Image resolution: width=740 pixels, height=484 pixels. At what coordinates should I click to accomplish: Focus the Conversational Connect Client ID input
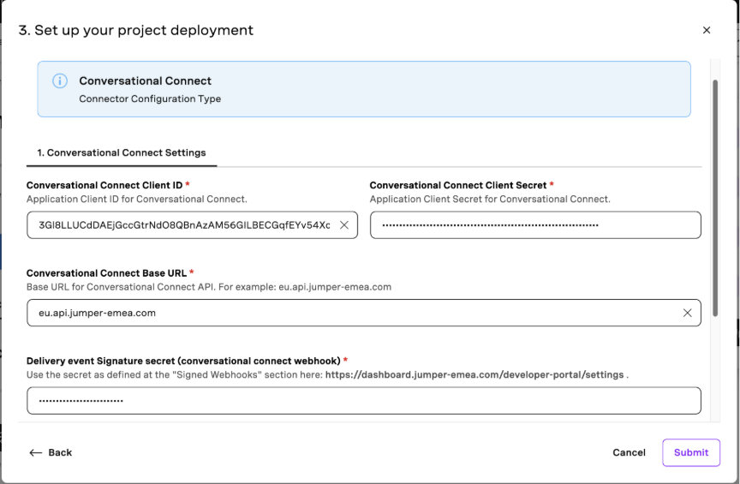pyautogui.click(x=192, y=225)
